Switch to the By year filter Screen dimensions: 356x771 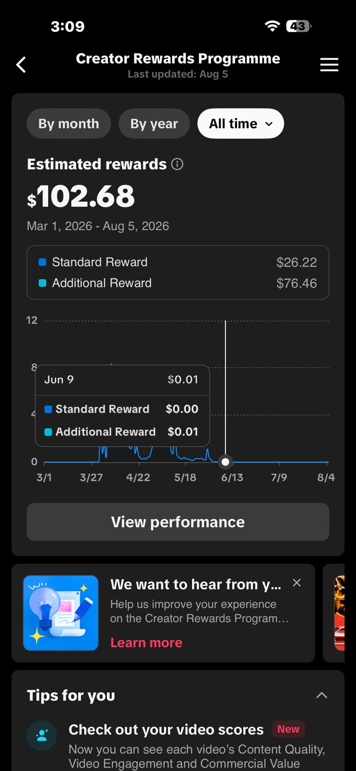[154, 123]
